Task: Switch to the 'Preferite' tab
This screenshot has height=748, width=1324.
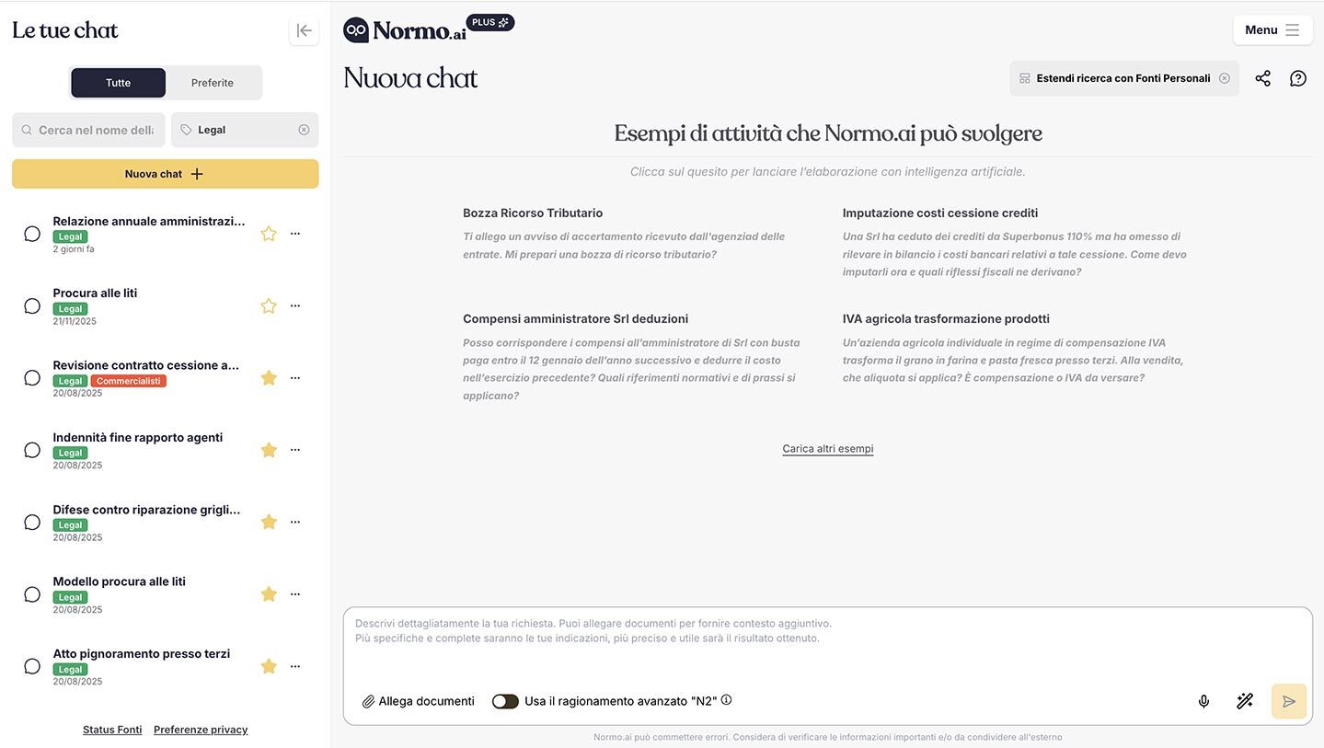Action: (x=213, y=82)
